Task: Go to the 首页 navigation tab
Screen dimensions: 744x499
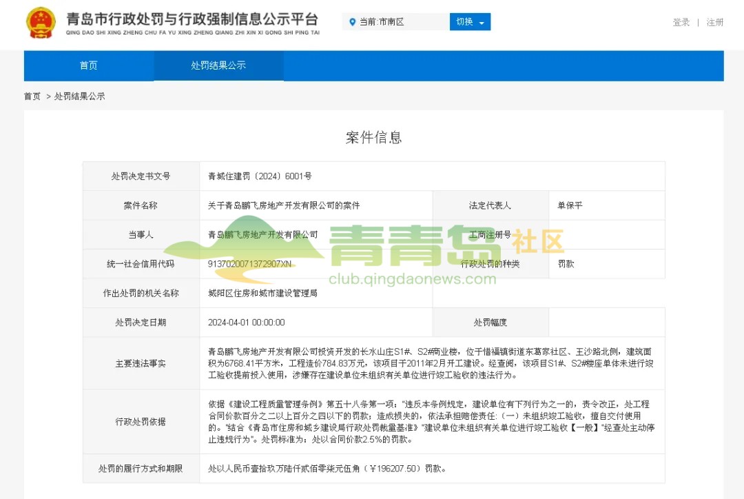Action: (88, 65)
